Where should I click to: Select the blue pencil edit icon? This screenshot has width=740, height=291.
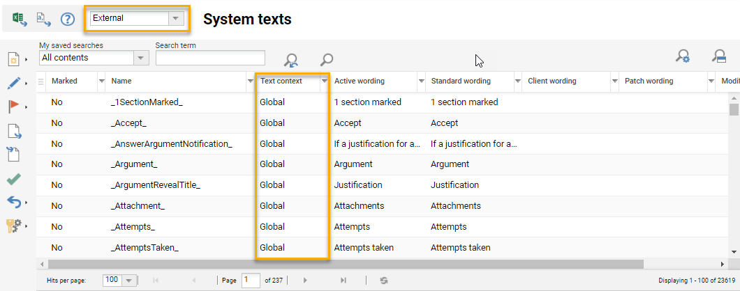14,84
